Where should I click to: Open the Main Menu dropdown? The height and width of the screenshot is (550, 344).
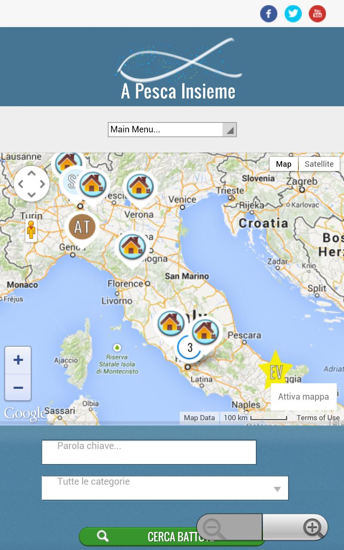172,129
